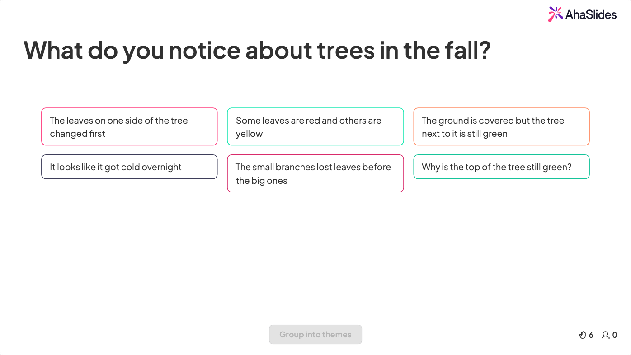Image resolution: width=631 pixels, height=355 pixels.
Task: Click the question heading about trees in fall
Action: pyautogui.click(x=257, y=50)
